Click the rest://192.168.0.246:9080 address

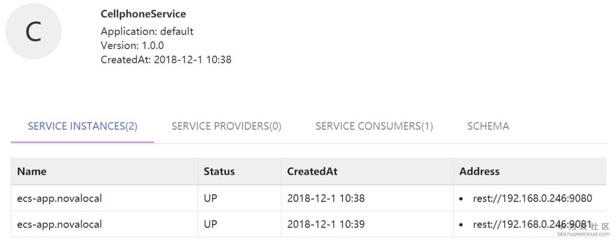point(532,198)
